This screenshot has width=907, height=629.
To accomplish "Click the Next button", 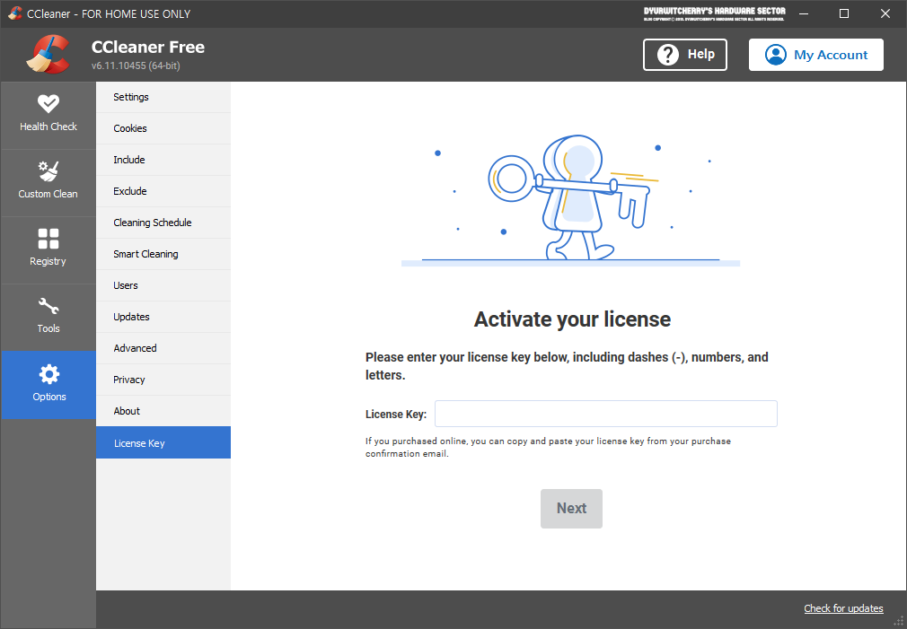I will (x=571, y=508).
